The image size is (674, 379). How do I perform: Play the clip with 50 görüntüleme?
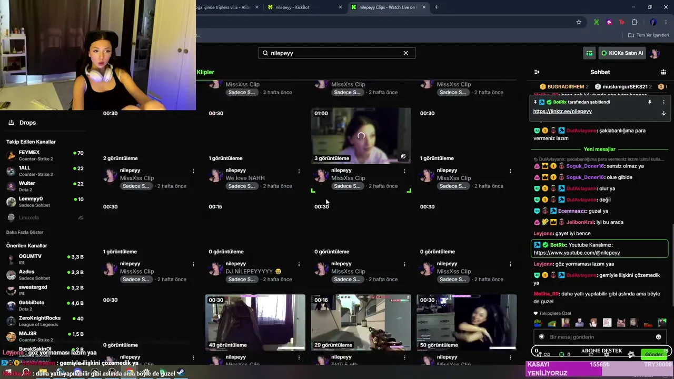coord(467,322)
